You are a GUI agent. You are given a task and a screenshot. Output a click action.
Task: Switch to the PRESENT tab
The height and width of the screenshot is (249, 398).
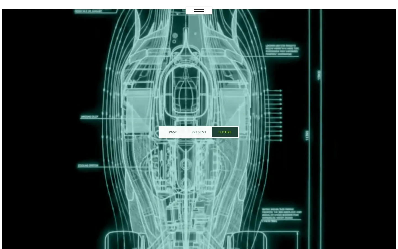(199, 132)
